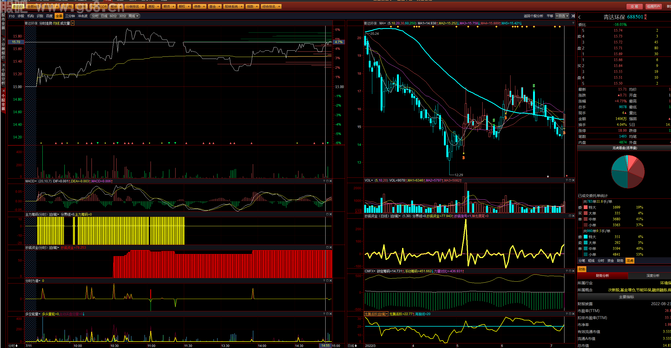The height and width of the screenshot is (348, 671).
Task: Close the MACD indicator panel
Action: click(331, 181)
